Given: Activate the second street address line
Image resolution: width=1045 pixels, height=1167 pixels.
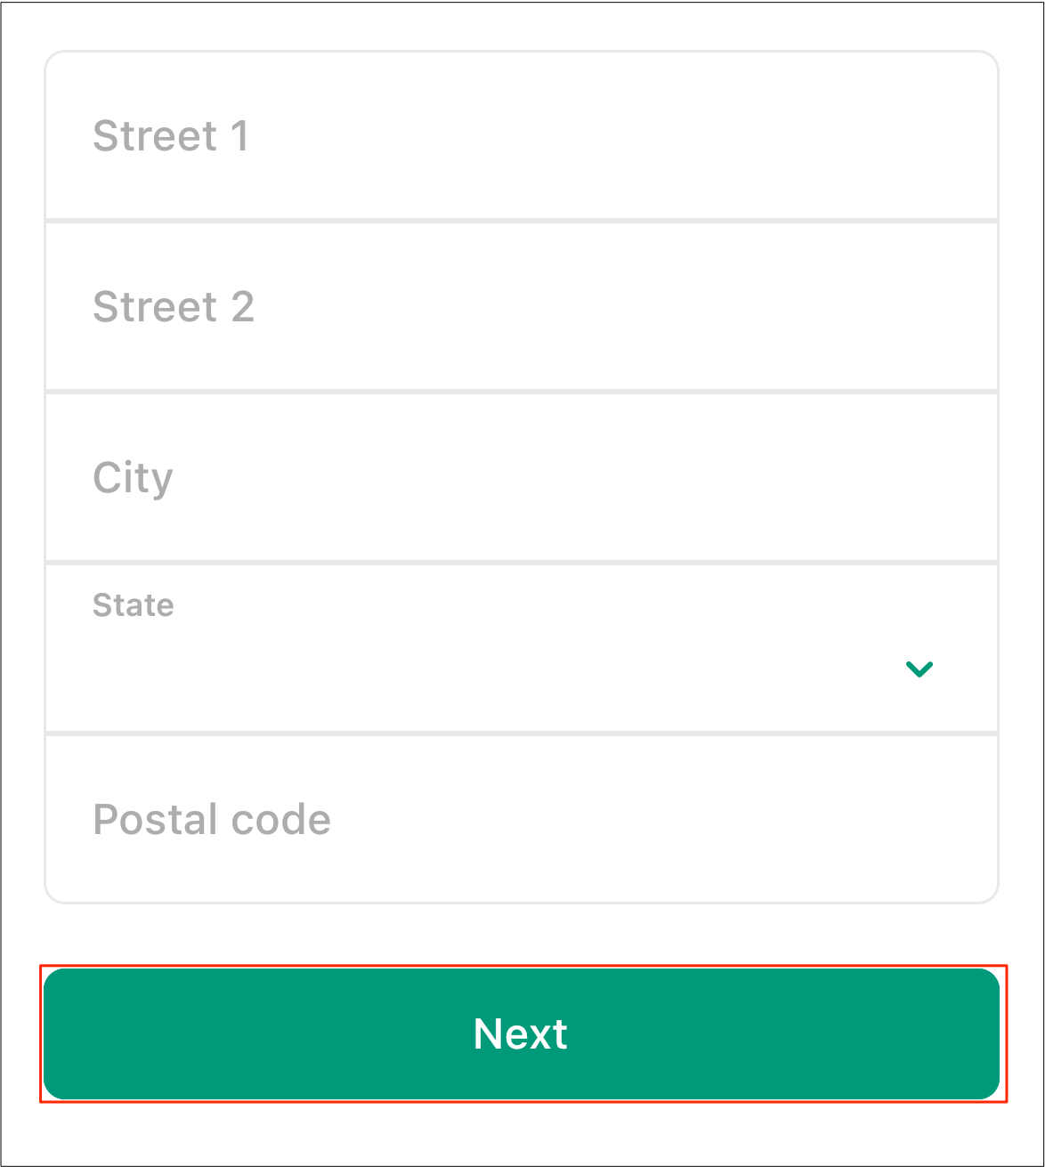Looking at the screenshot, I should click(x=522, y=306).
